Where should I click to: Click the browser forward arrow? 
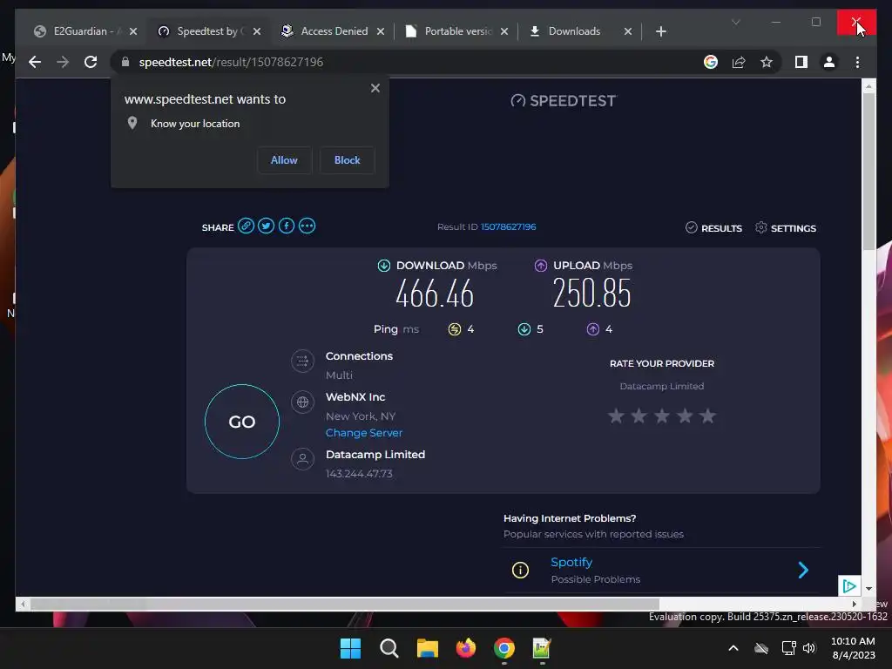[x=63, y=62]
